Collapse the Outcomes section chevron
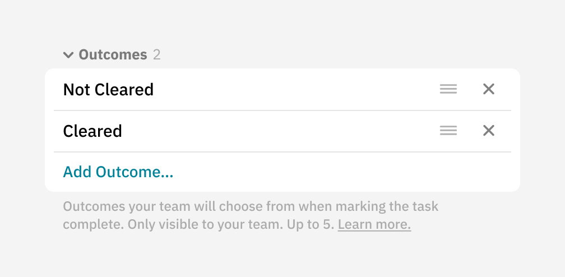The width and height of the screenshot is (565, 277). (68, 55)
